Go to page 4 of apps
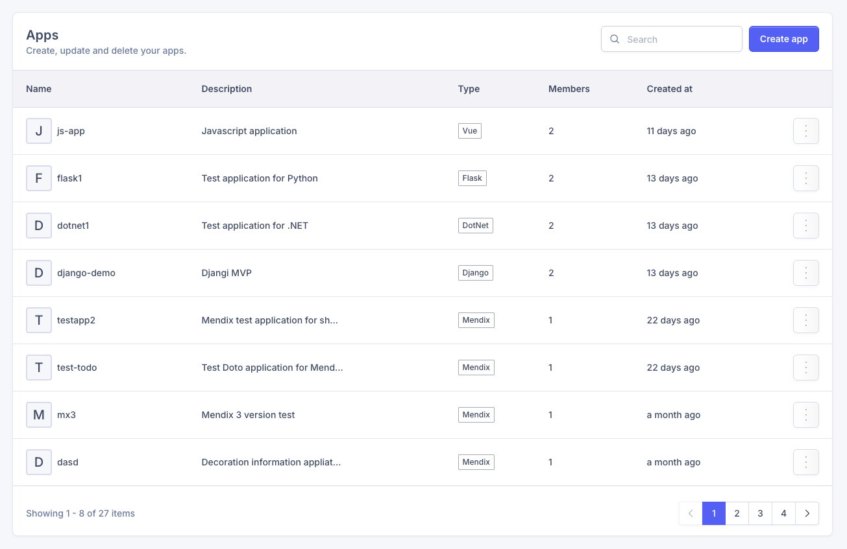The width and height of the screenshot is (847, 549). 783,513
